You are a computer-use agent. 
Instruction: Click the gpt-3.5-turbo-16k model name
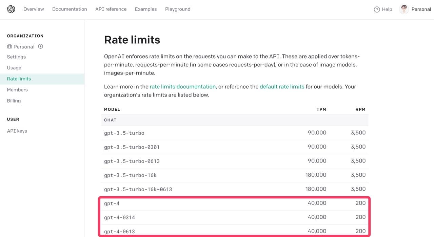130,175
